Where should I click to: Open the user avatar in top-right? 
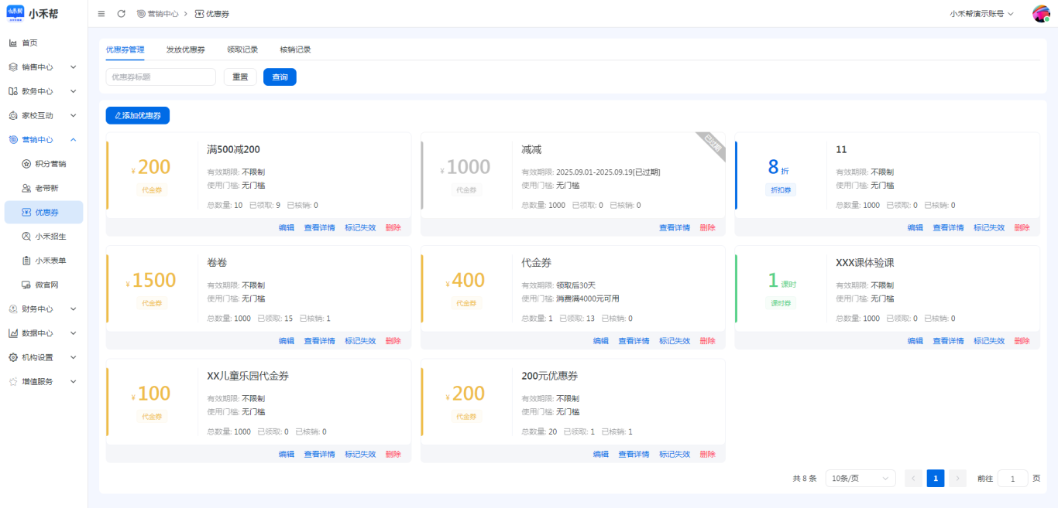tap(1041, 14)
